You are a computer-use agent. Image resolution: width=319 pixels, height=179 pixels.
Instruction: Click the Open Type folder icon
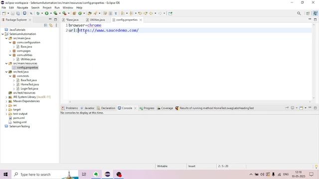point(90,13)
